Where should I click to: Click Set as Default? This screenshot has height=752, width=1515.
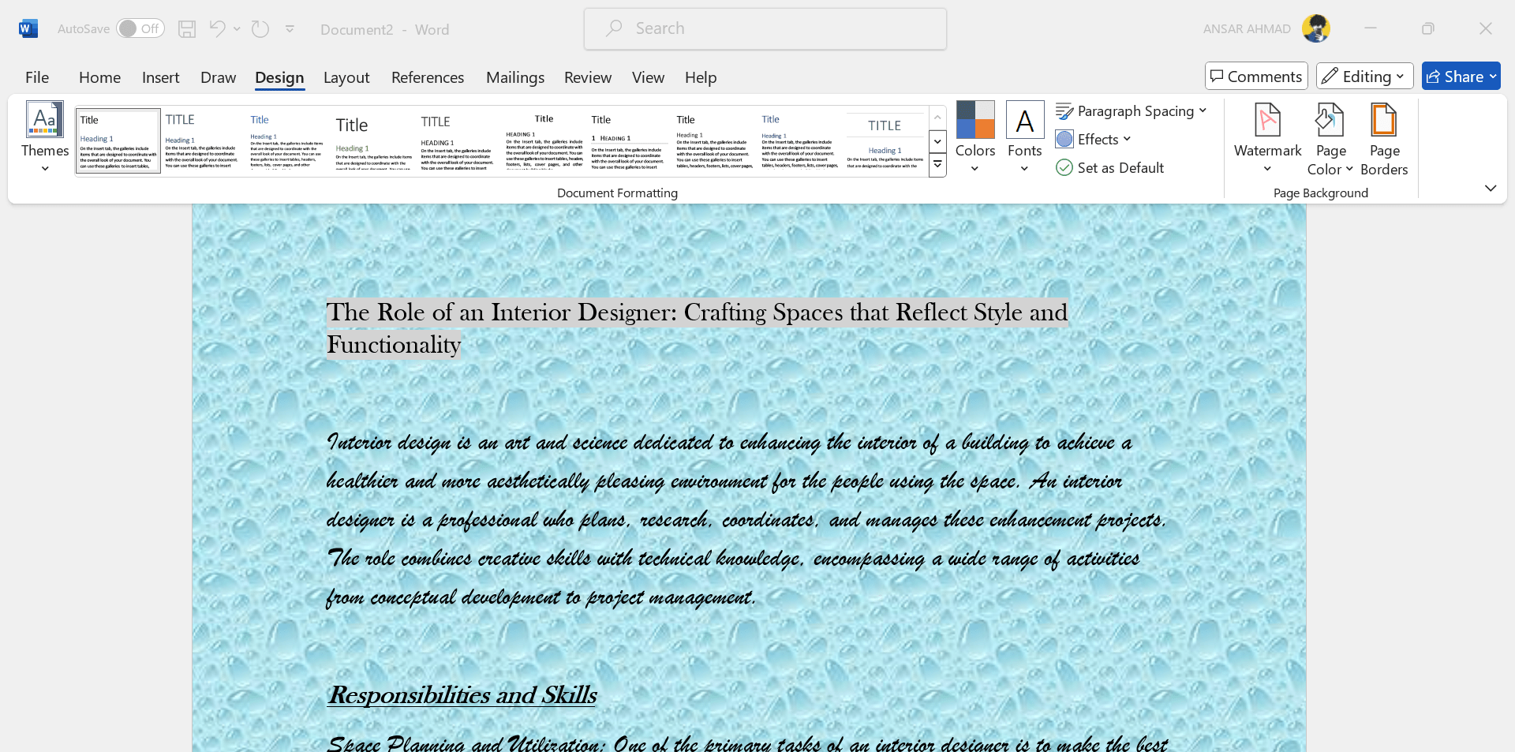(1110, 168)
